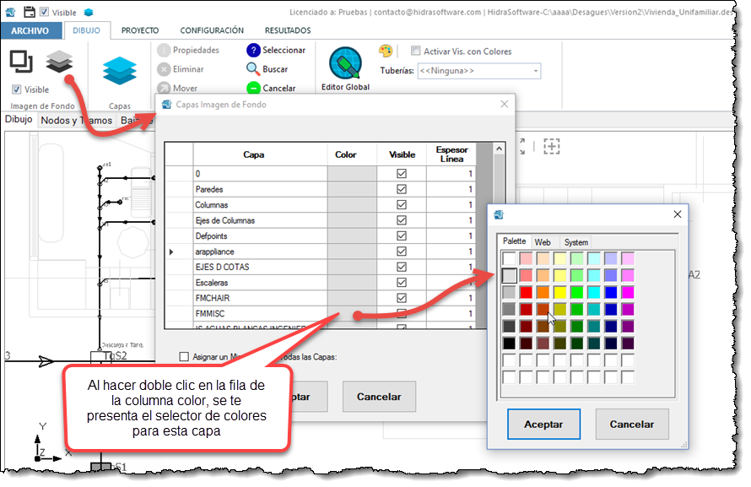This screenshot has width=751, height=487.
Task: Click the Seleccionar tool icon
Action: (x=253, y=51)
